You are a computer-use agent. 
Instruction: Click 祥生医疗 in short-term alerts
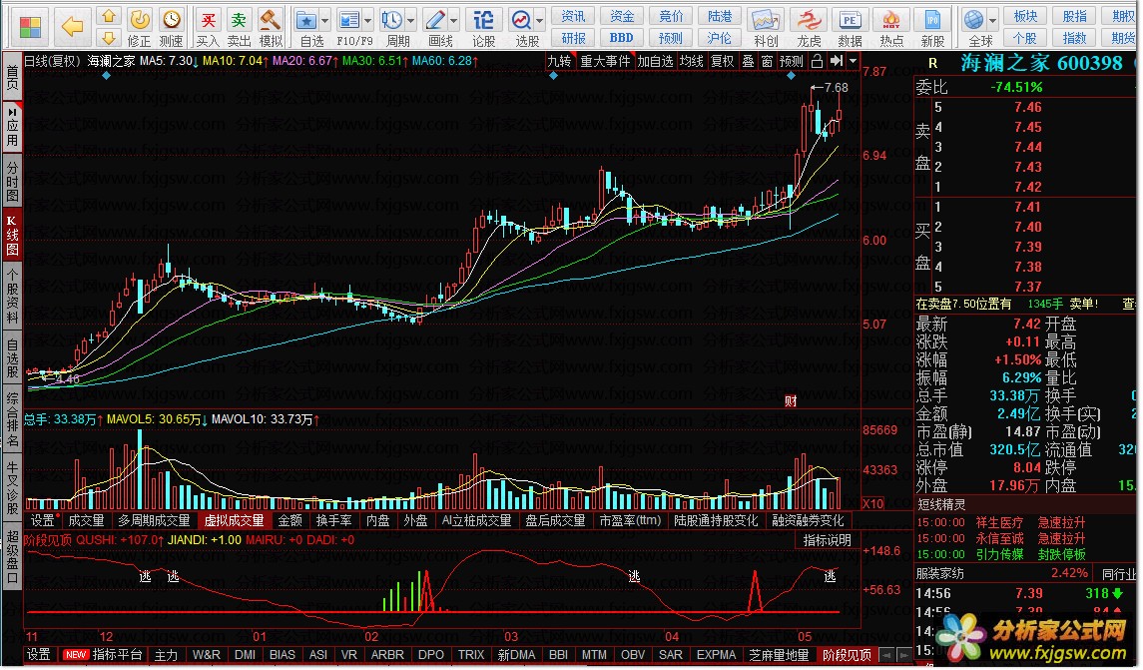pyautogui.click(x=999, y=523)
